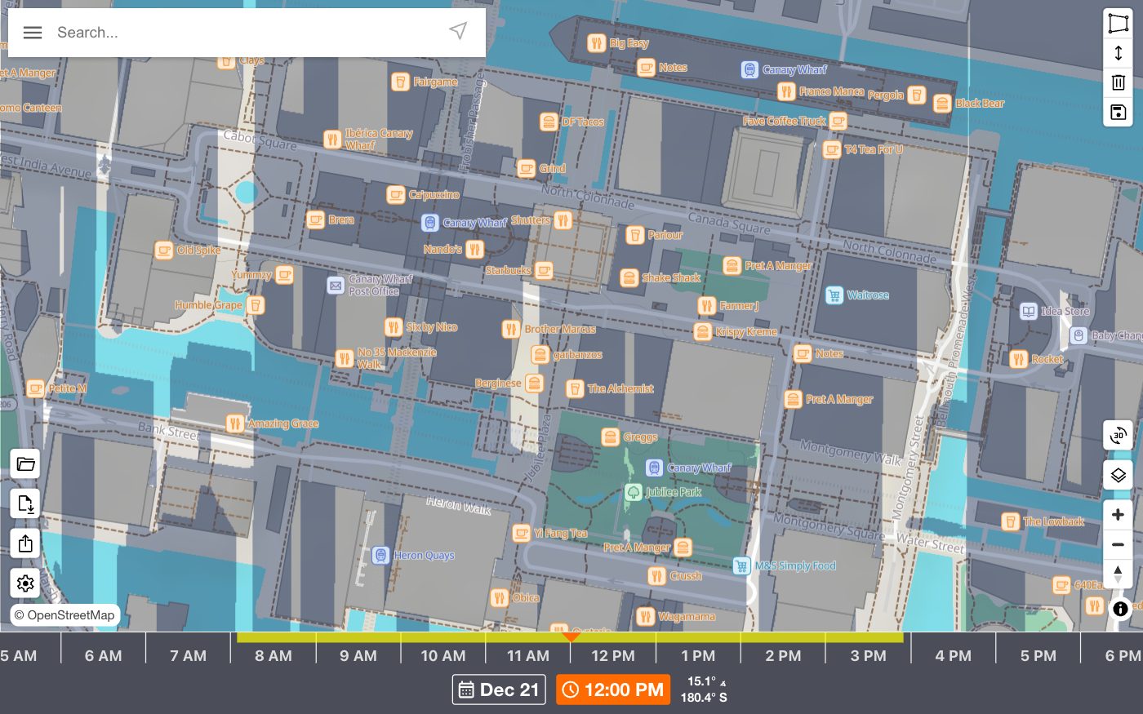1143x714 pixels.
Task: Click the Search input field
Action: pos(245,33)
